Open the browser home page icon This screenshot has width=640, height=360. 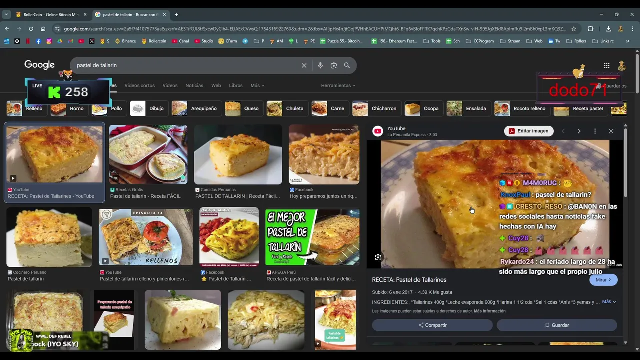tap(43, 29)
